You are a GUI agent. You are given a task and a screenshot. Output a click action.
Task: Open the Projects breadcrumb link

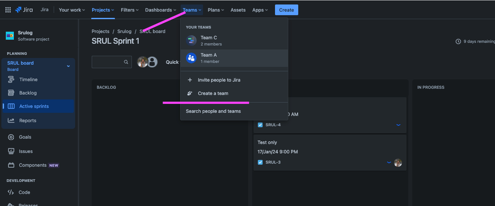pyautogui.click(x=101, y=32)
